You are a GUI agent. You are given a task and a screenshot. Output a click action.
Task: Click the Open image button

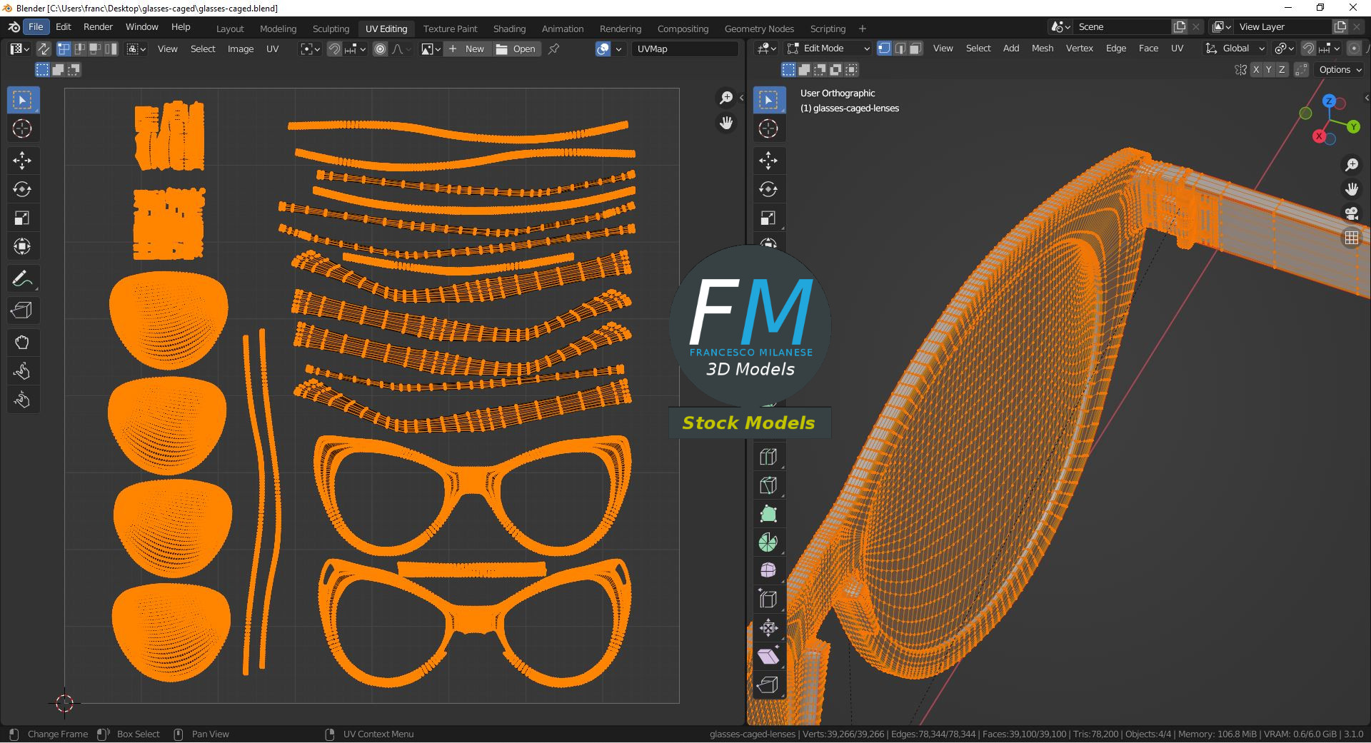[516, 49]
